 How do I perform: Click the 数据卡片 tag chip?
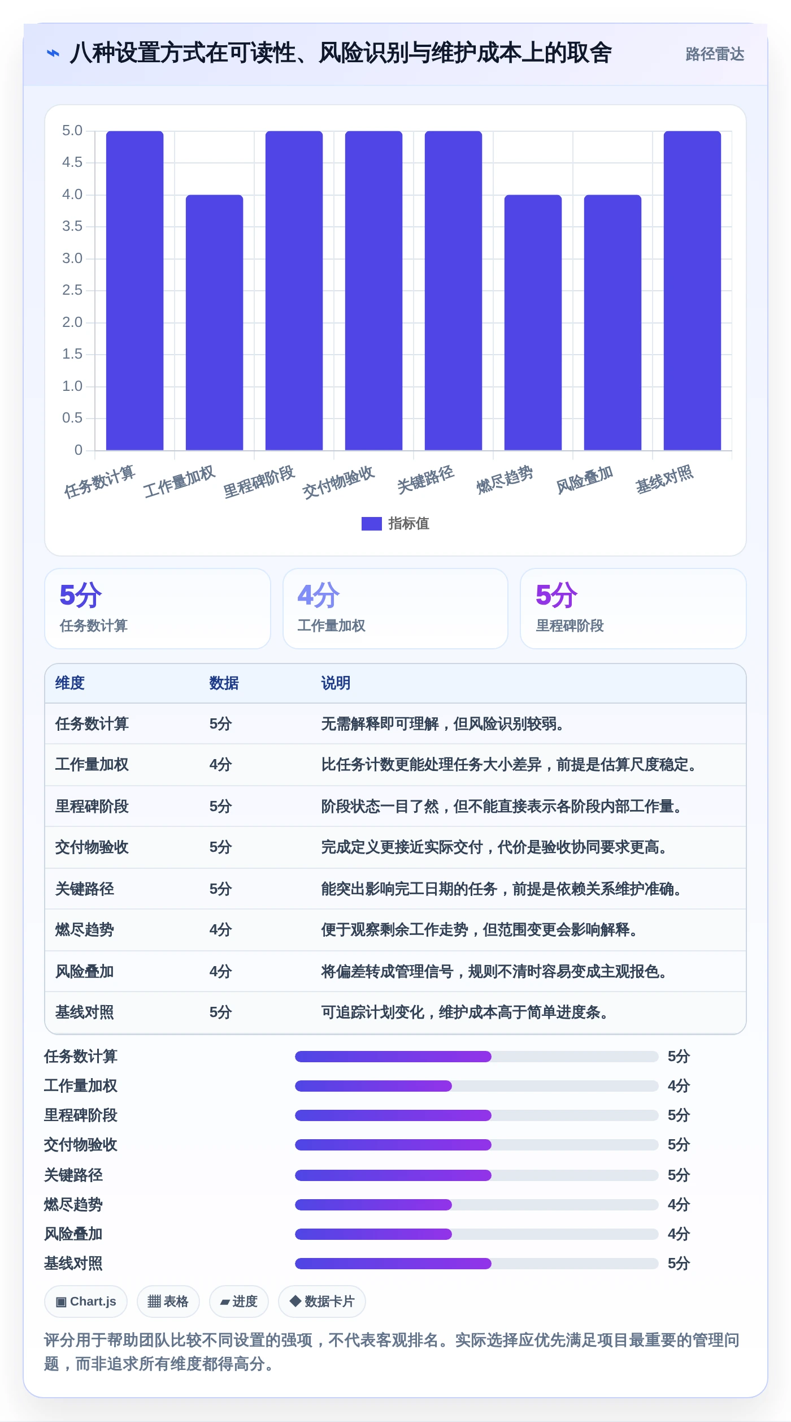[322, 1302]
